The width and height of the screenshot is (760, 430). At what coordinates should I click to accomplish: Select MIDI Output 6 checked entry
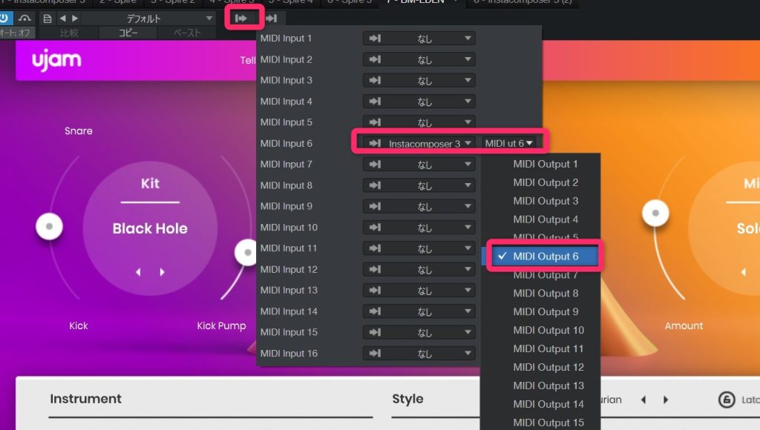(545, 257)
